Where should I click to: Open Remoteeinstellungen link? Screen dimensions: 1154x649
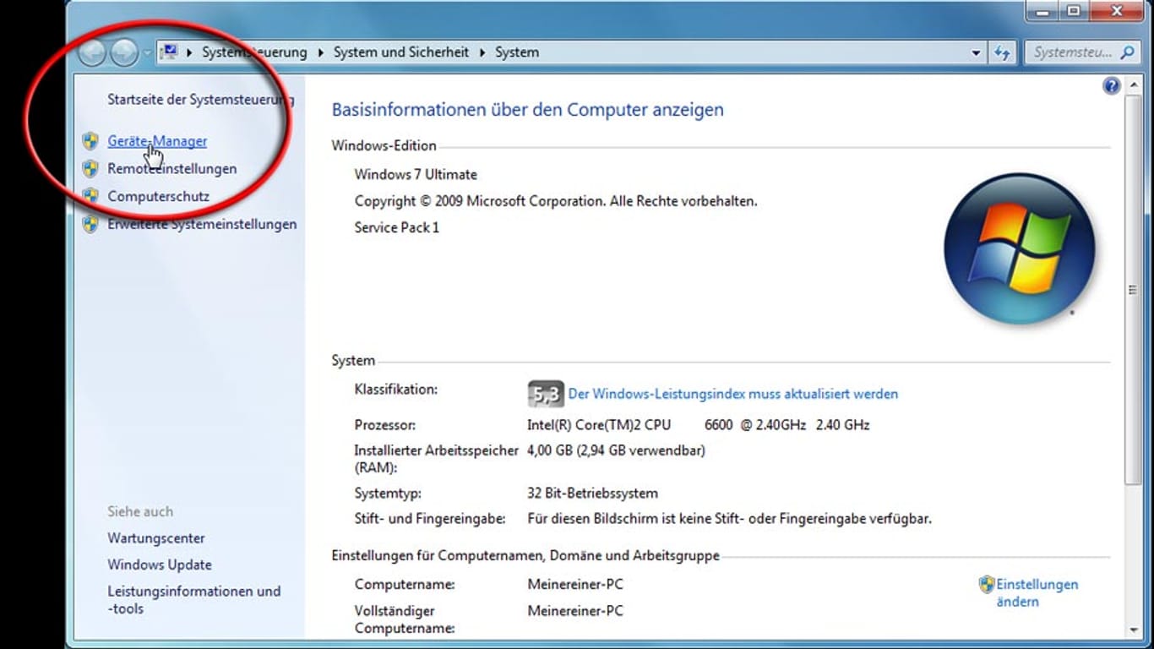(171, 169)
